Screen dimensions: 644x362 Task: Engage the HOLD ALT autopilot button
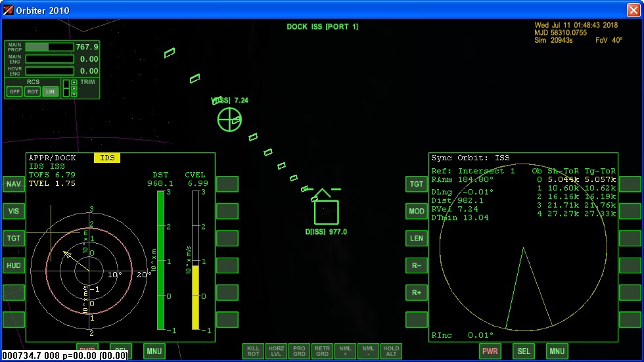tap(391, 351)
